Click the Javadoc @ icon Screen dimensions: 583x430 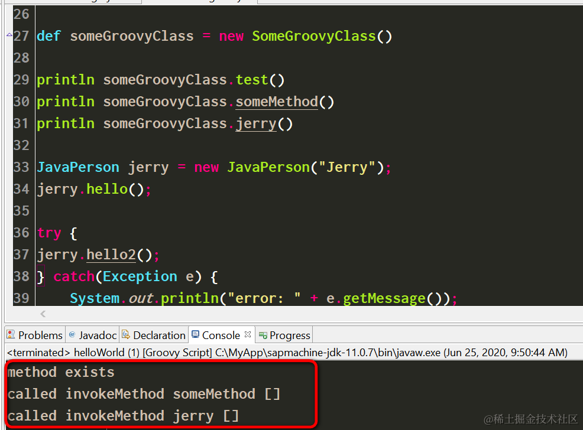72,334
